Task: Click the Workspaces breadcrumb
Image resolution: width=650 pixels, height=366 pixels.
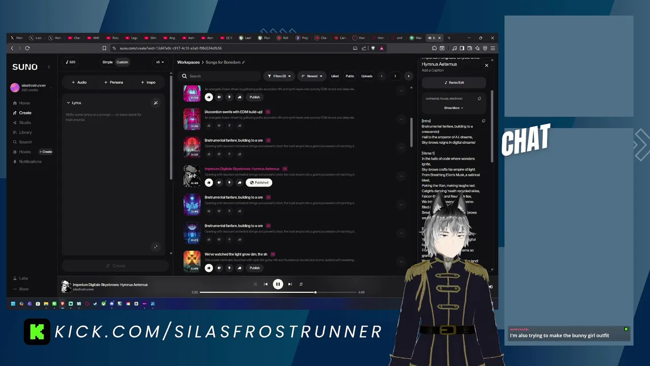Action: (188, 62)
